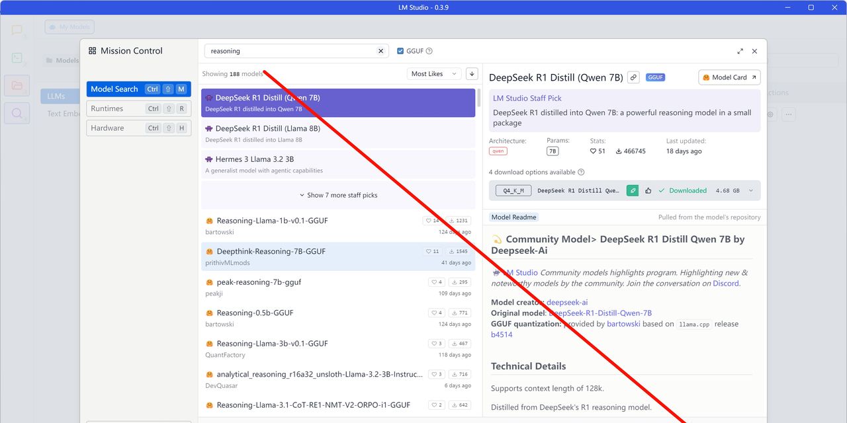Select the Deepthink-Reasoning-7B-GGUF result
The height and width of the screenshot is (423, 847).
(x=338, y=256)
